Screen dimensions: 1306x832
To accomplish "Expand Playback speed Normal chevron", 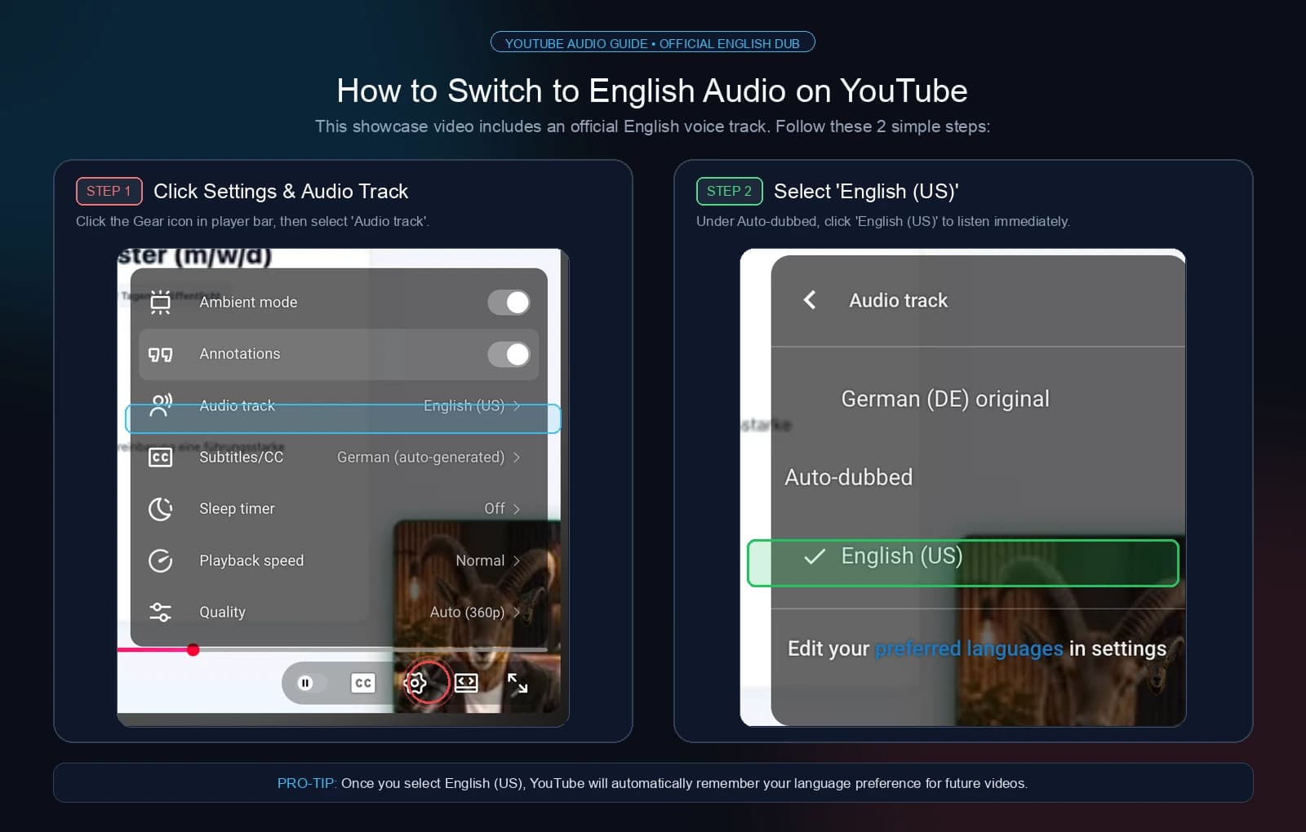I will click(x=517, y=561).
